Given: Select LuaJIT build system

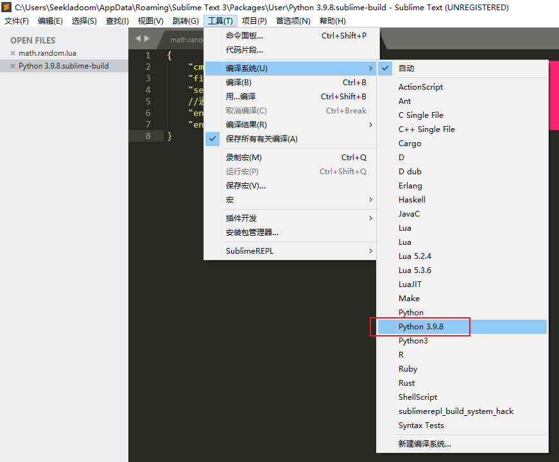Looking at the screenshot, I should (x=462, y=285).
